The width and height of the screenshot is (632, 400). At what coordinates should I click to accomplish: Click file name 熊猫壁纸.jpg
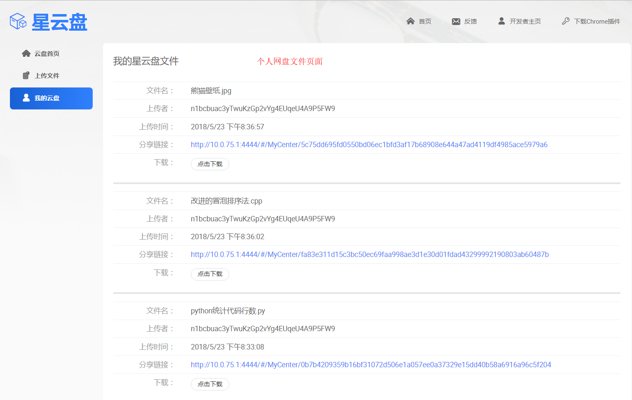(x=211, y=91)
